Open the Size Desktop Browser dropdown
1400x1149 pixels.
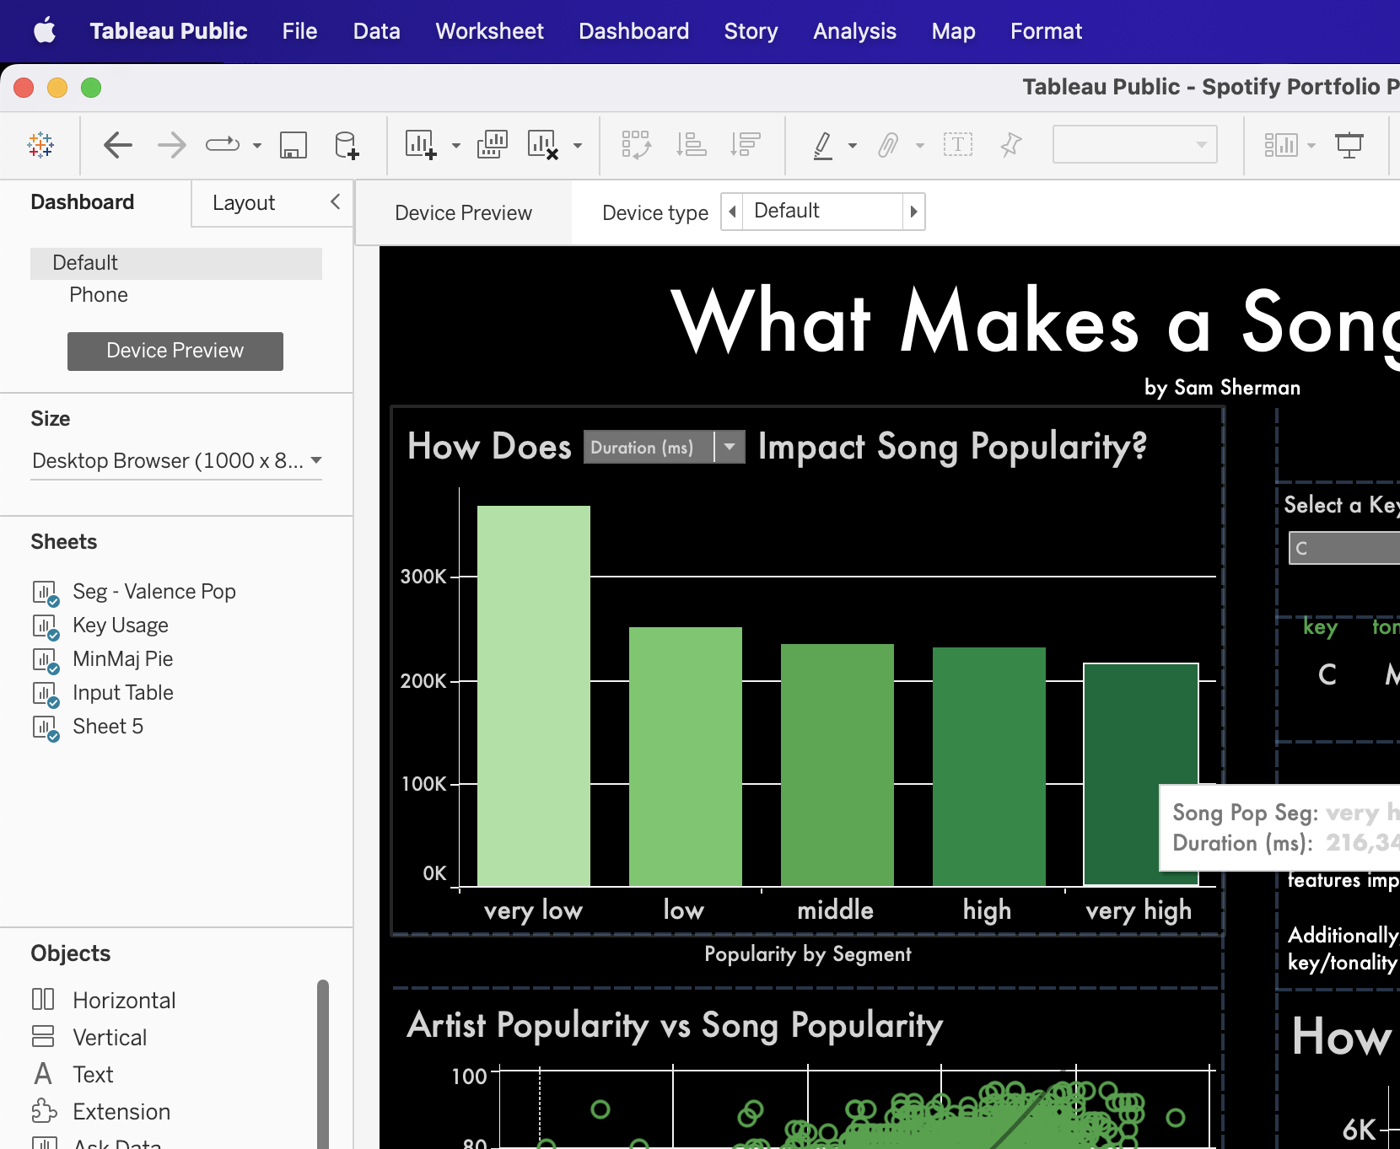point(176,461)
